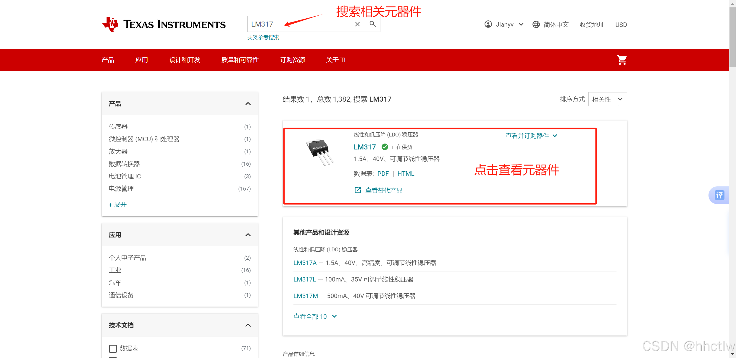The height and width of the screenshot is (358, 736).
Task: Expand 查看并订购器件 dropdown
Action: [531, 136]
